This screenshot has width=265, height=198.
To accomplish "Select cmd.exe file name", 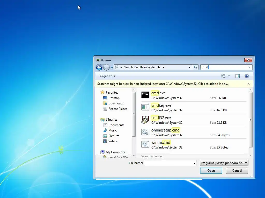I will click(158, 93).
